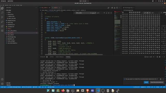The width and height of the screenshot is (166, 93).
Task: Open the Terminal app from the dock
Action: pyautogui.click(x=73, y=91)
